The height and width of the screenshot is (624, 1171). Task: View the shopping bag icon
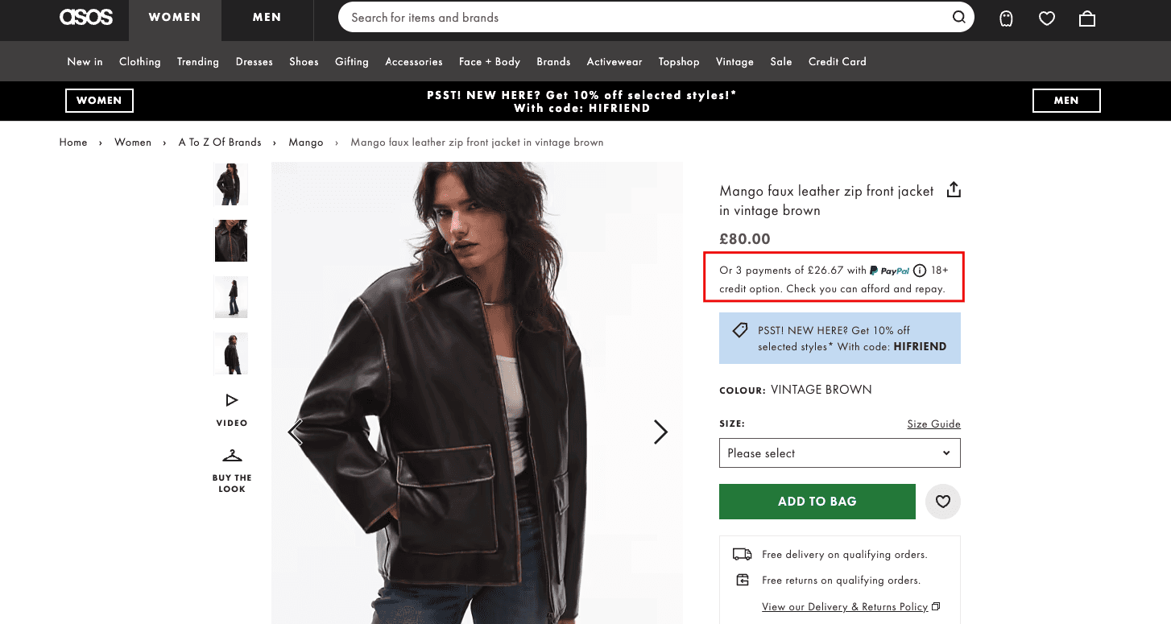coord(1086,18)
